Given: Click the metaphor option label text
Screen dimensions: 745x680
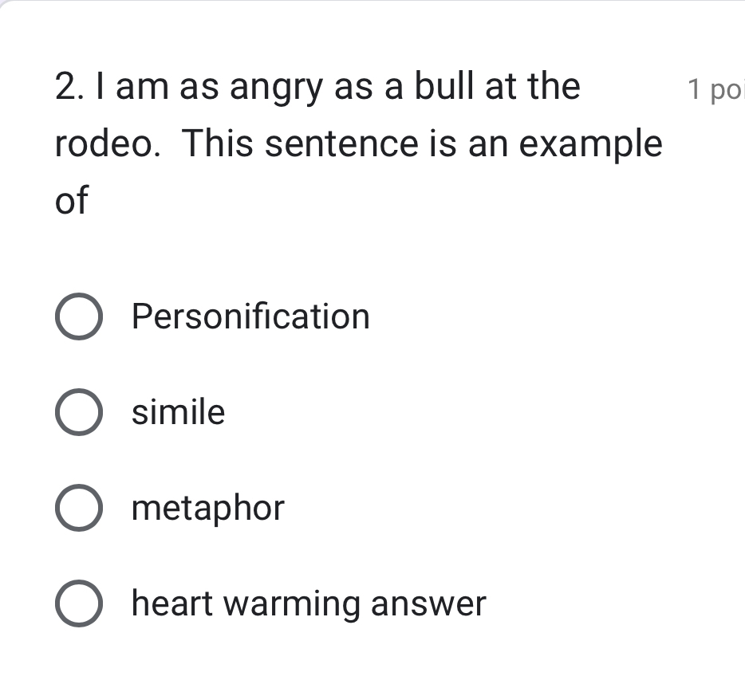Looking at the screenshot, I should [207, 509].
